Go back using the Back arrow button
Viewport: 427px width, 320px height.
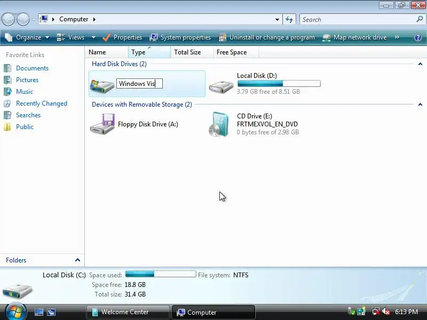click(8, 20)
